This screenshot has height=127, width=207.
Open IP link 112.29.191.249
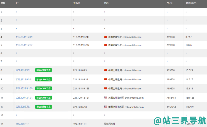click(24, 37)
